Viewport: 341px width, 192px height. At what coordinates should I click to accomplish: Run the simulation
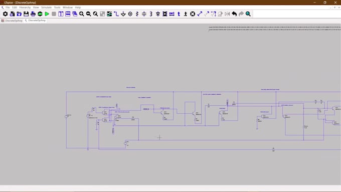point(47,14)
